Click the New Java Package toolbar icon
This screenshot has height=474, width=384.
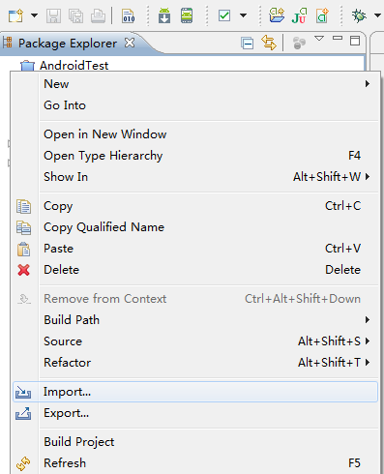point(277,15)
